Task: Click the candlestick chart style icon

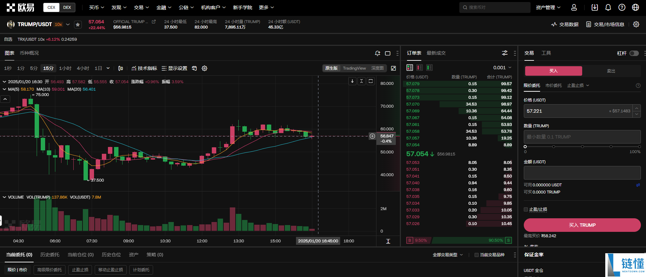Action: tap(121, 68)
